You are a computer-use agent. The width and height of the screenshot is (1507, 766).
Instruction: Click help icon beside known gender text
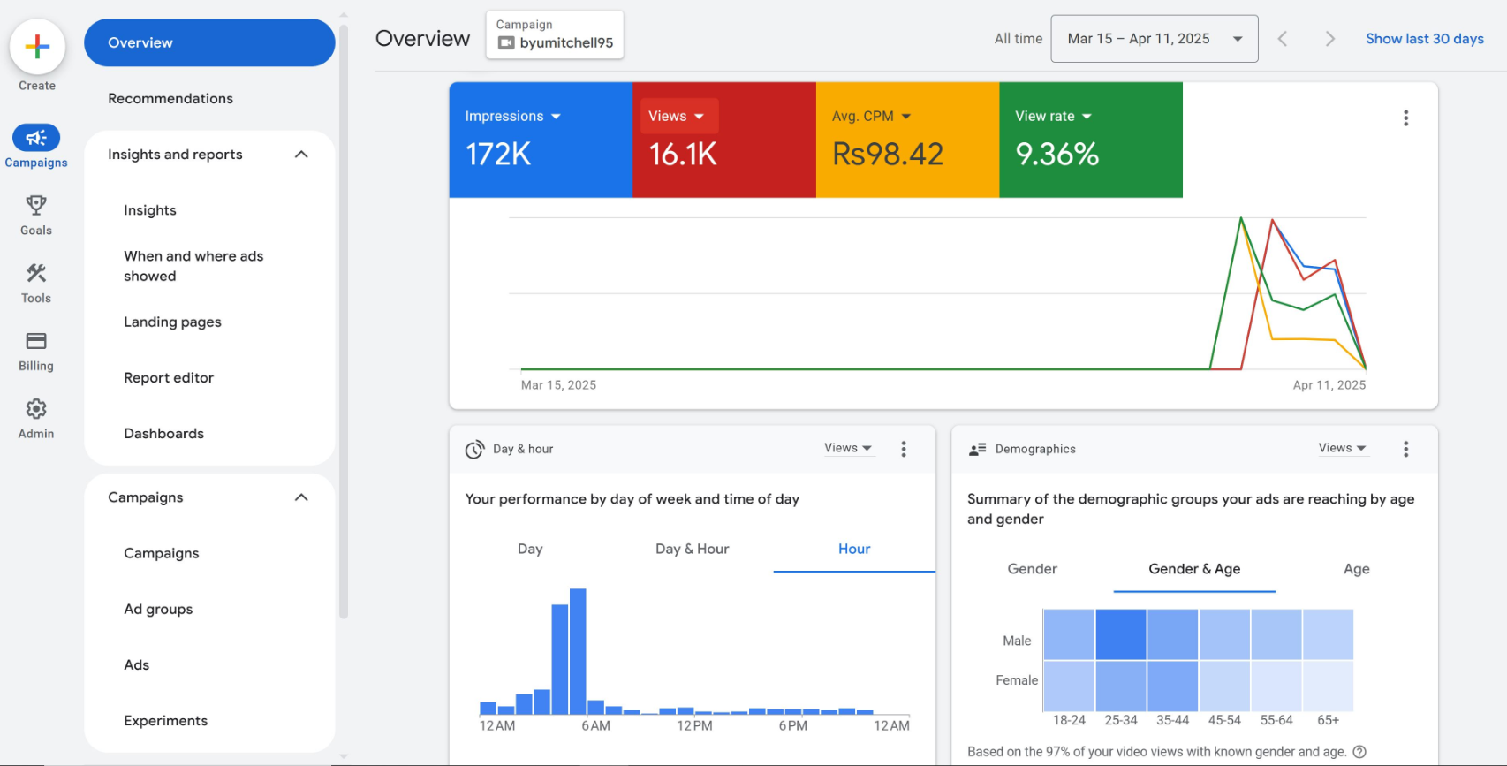[x=1359, y=752]
